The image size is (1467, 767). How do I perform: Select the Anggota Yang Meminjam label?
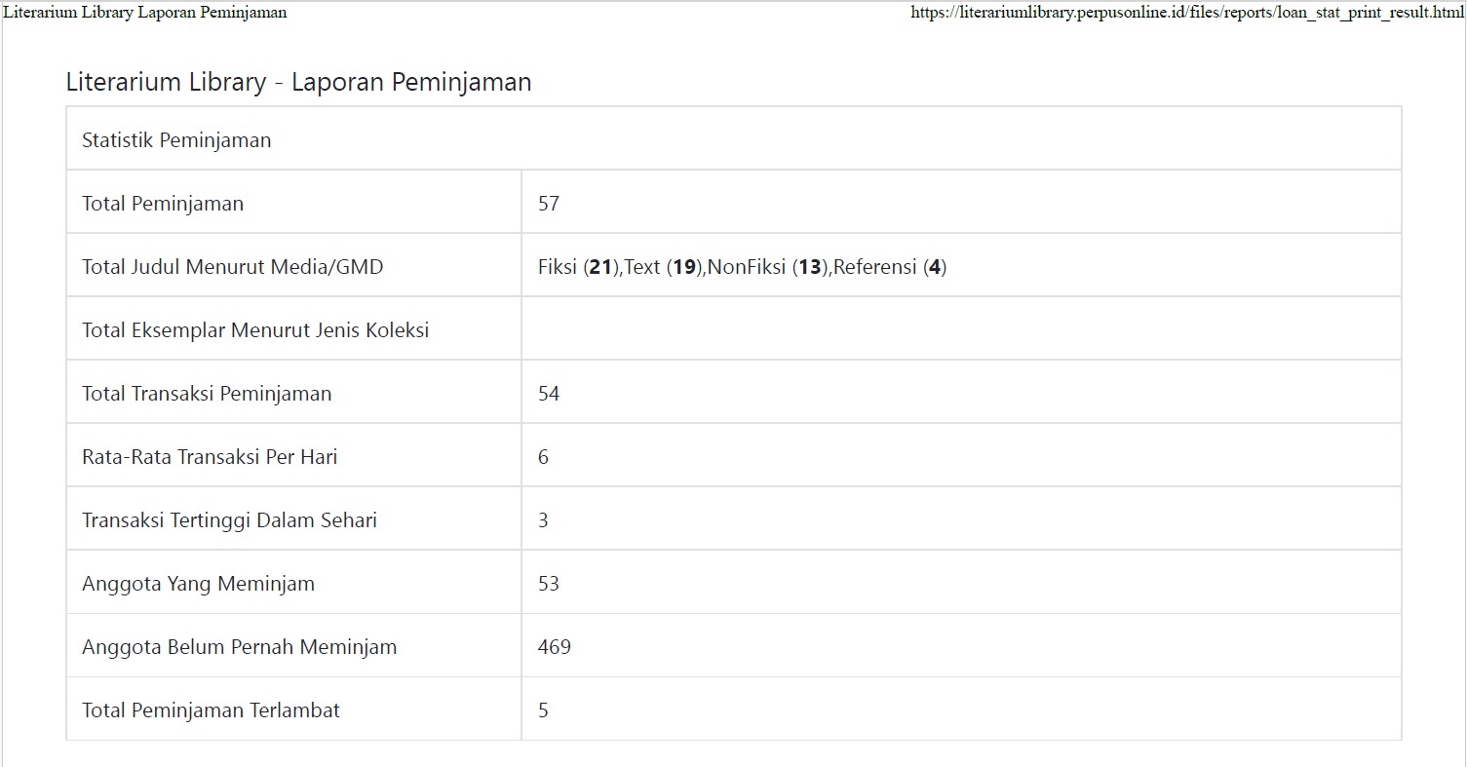199,584
